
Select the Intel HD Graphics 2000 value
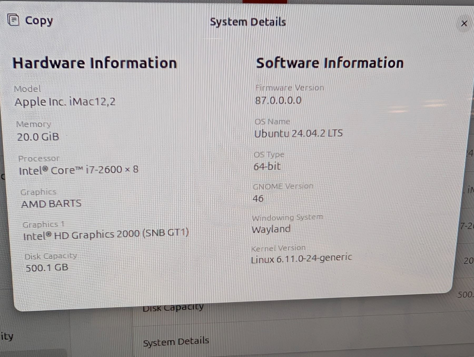coord(106,234)
